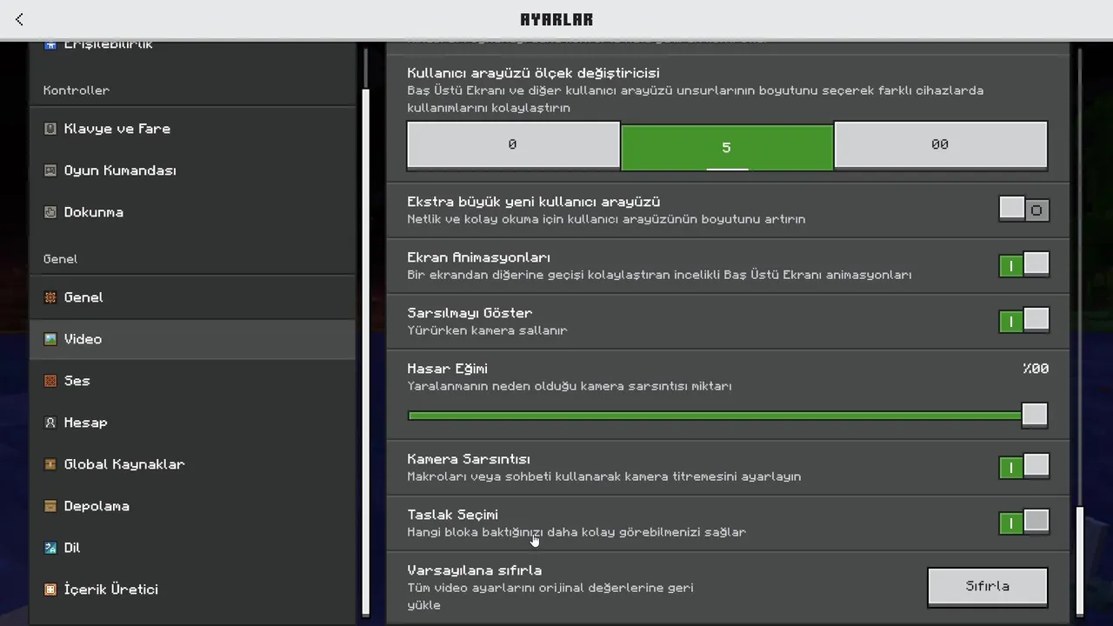Select the Video tab label
Screen dimensions: 1113x626
[83, 339]
